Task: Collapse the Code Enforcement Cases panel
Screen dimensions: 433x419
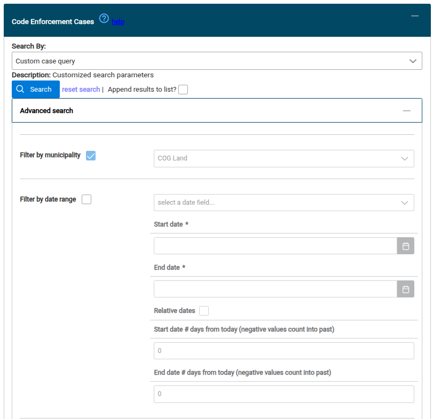Action: [414, 17]
